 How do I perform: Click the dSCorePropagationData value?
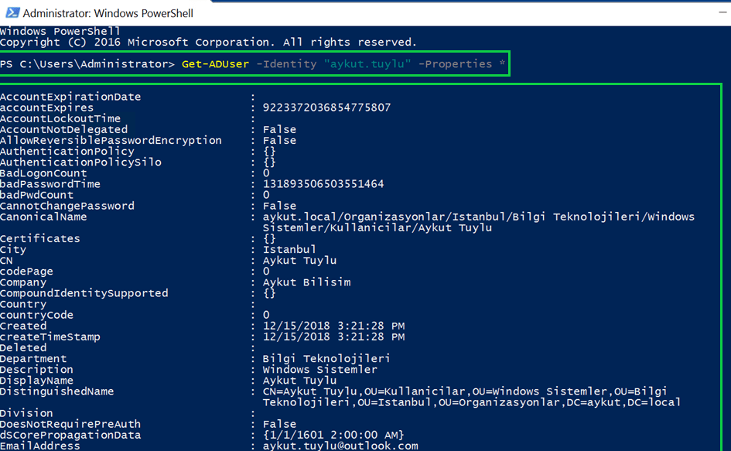pos(333,435)
